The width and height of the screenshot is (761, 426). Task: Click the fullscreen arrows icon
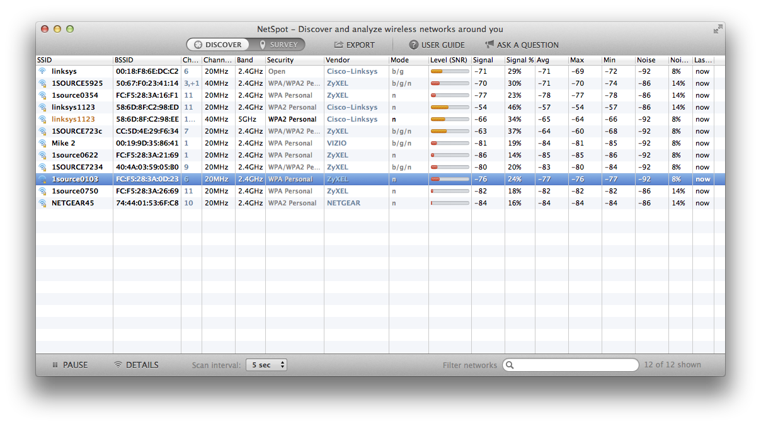point(718,29)
